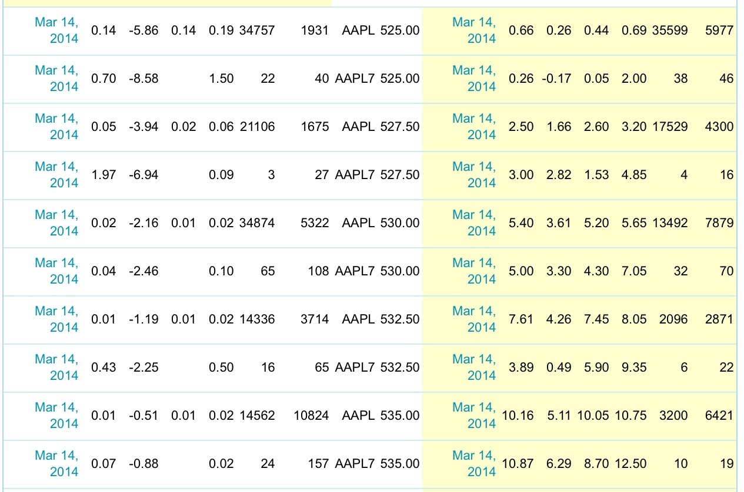Select the 35599 volume cell

tap(670, 31)
